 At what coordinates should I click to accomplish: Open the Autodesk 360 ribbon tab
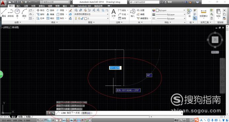(84, 6)
